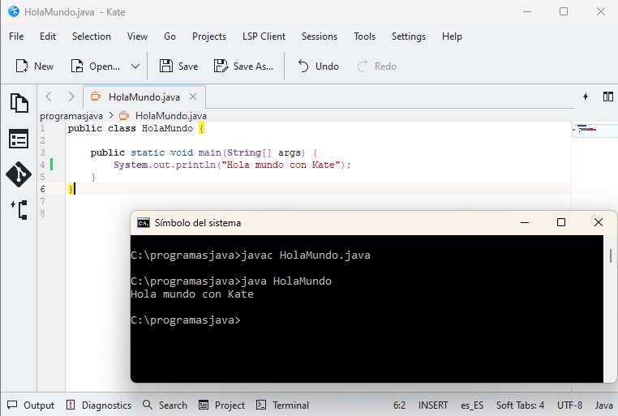Image resolution: width=618 pixels, height=416 pixels.
Task: Click line number 6 in gutter
Action: [42, 189]
